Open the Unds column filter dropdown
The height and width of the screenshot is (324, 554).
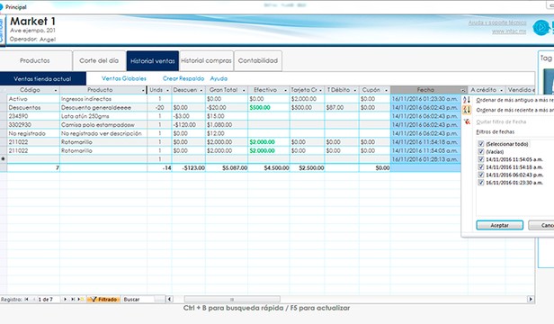(167, 91)
